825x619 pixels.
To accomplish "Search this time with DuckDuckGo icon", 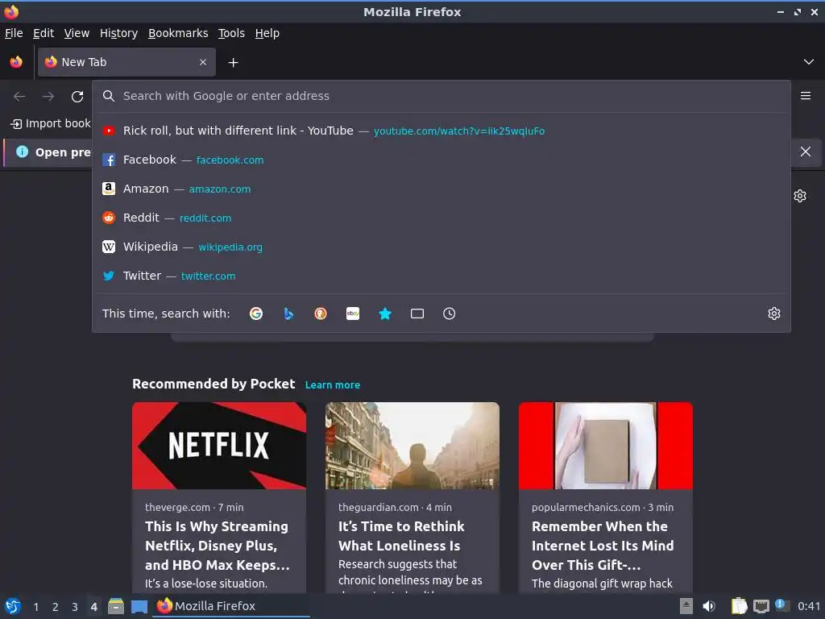I will coord(321,314).
